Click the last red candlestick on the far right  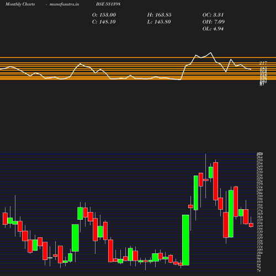point(251,225)
